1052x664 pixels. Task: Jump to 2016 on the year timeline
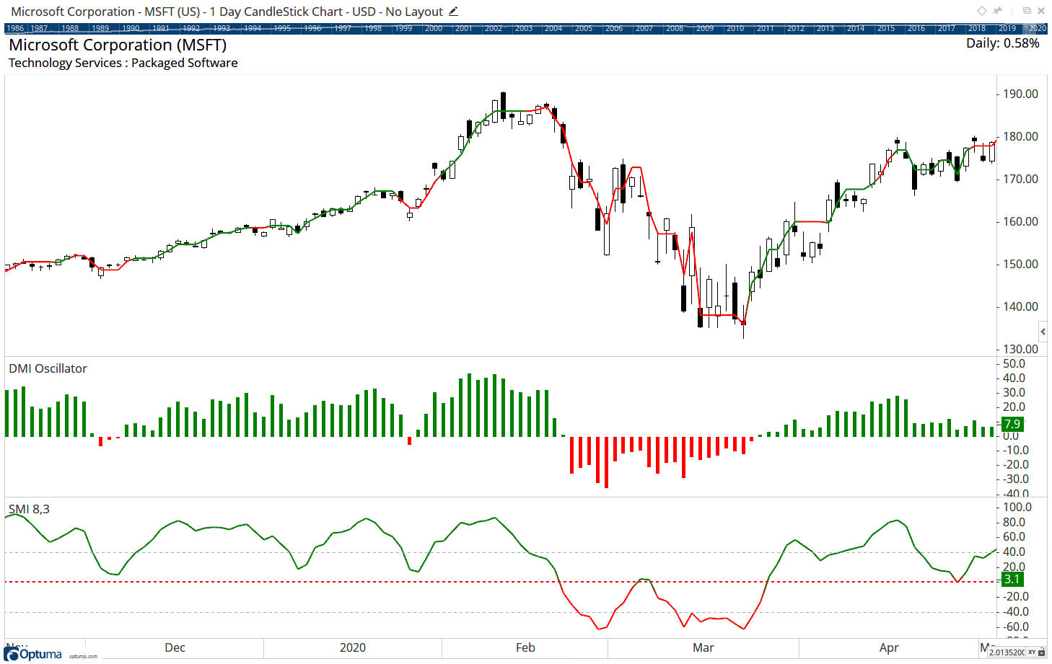[916, 29]
